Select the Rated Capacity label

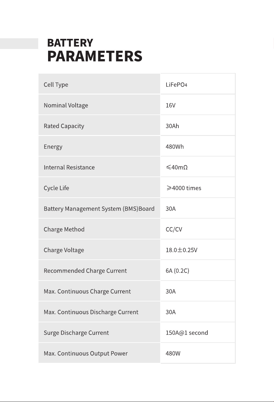[x=64, y=126]
